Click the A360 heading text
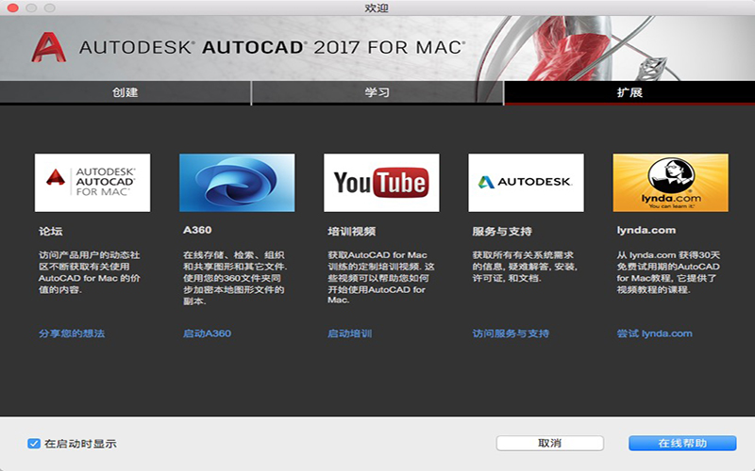This screenshot has width=755, height=471. (197, 230)
